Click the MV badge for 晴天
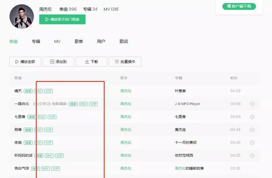 [38, 91]
